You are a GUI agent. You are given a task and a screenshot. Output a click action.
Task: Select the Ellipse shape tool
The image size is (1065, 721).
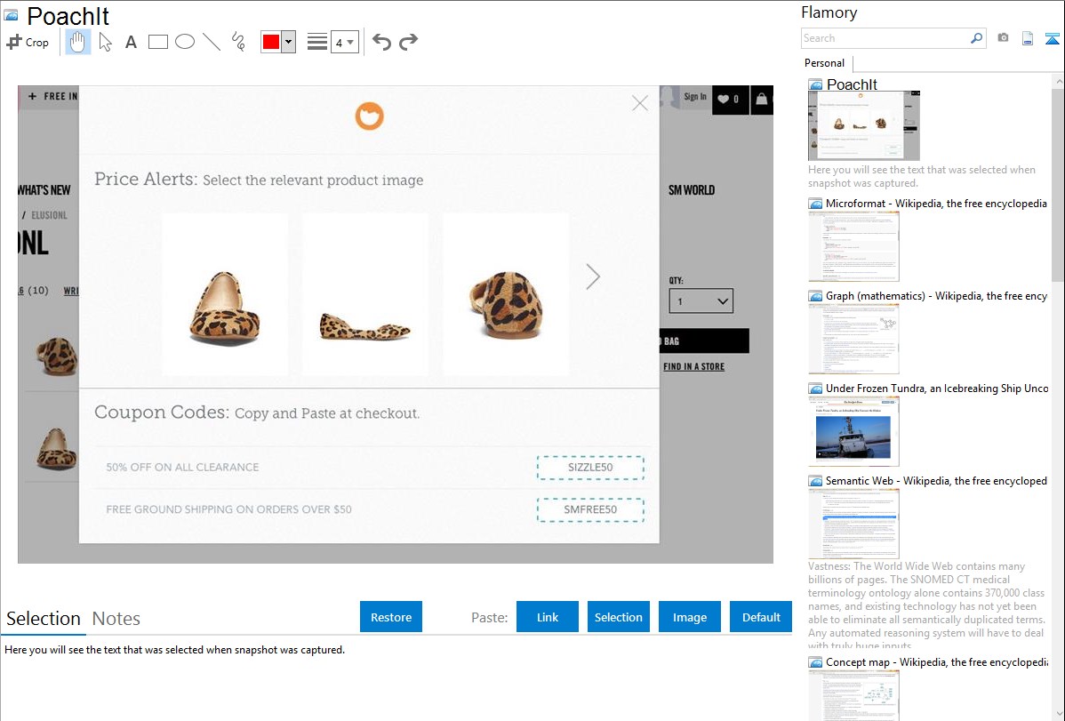pos(185,42)
